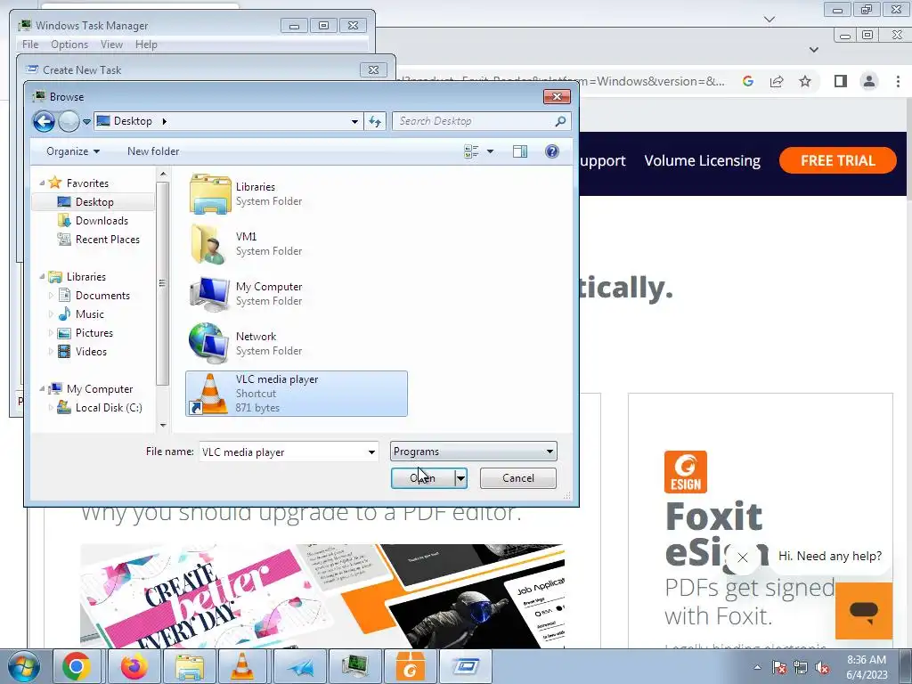
Task: Select Pictures library in navigation pane
Action: tap(93, 333)
